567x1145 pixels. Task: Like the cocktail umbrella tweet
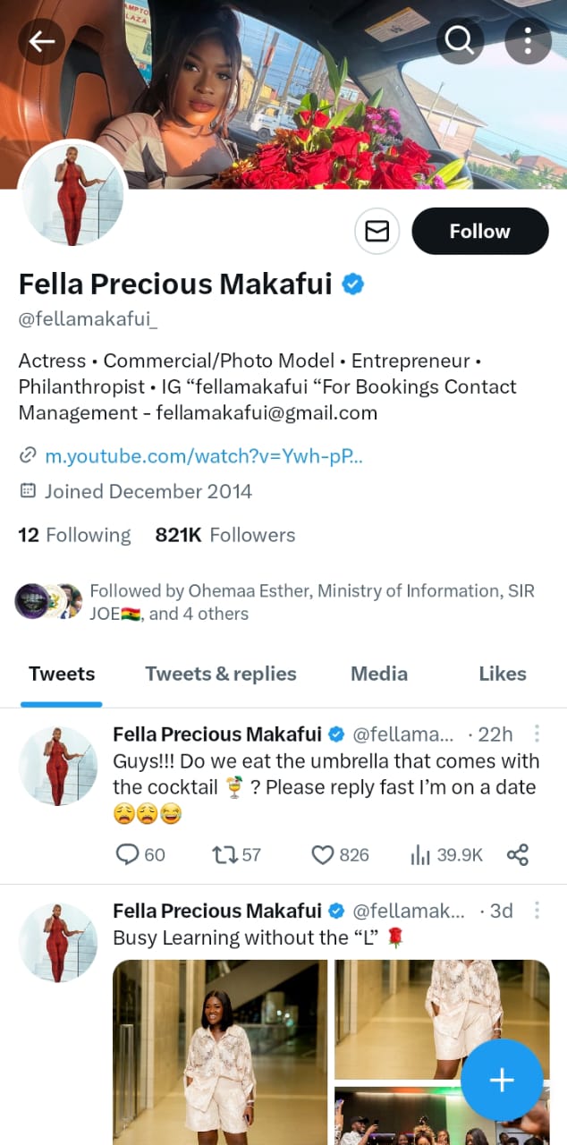[322, 855]
